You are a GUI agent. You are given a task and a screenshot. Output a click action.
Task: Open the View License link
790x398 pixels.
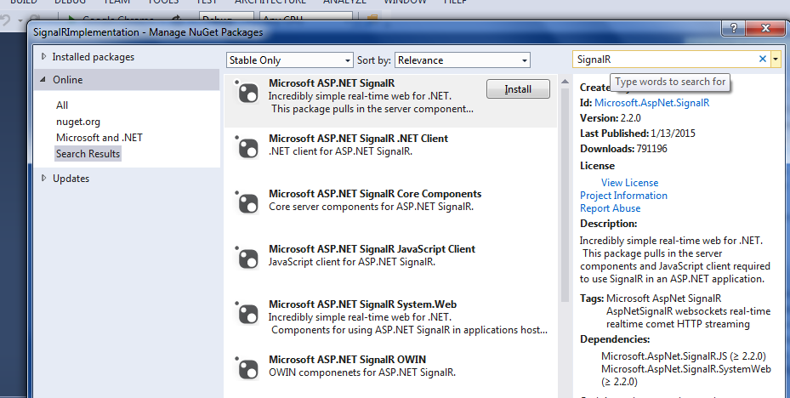coord(629,183)
